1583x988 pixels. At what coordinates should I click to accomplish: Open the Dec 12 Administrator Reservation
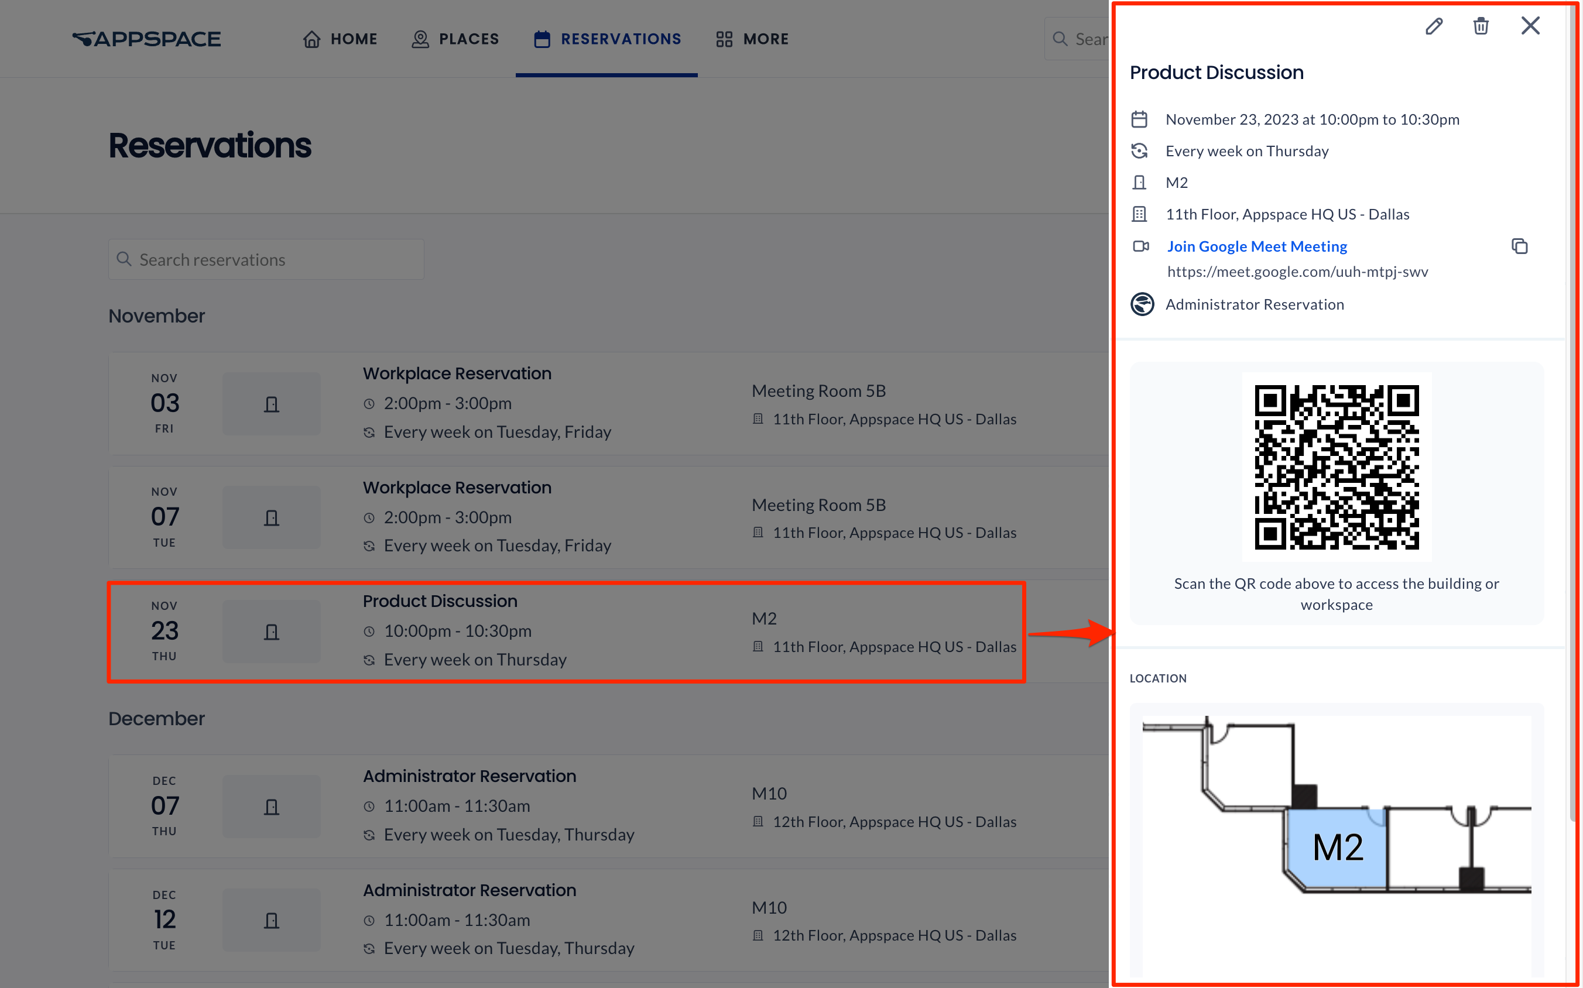coord(608,920)
